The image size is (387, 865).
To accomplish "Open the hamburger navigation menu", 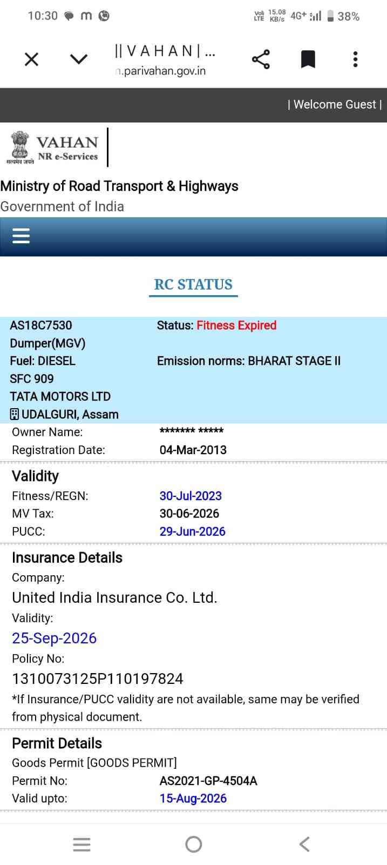I will click(x=21, y=236).
